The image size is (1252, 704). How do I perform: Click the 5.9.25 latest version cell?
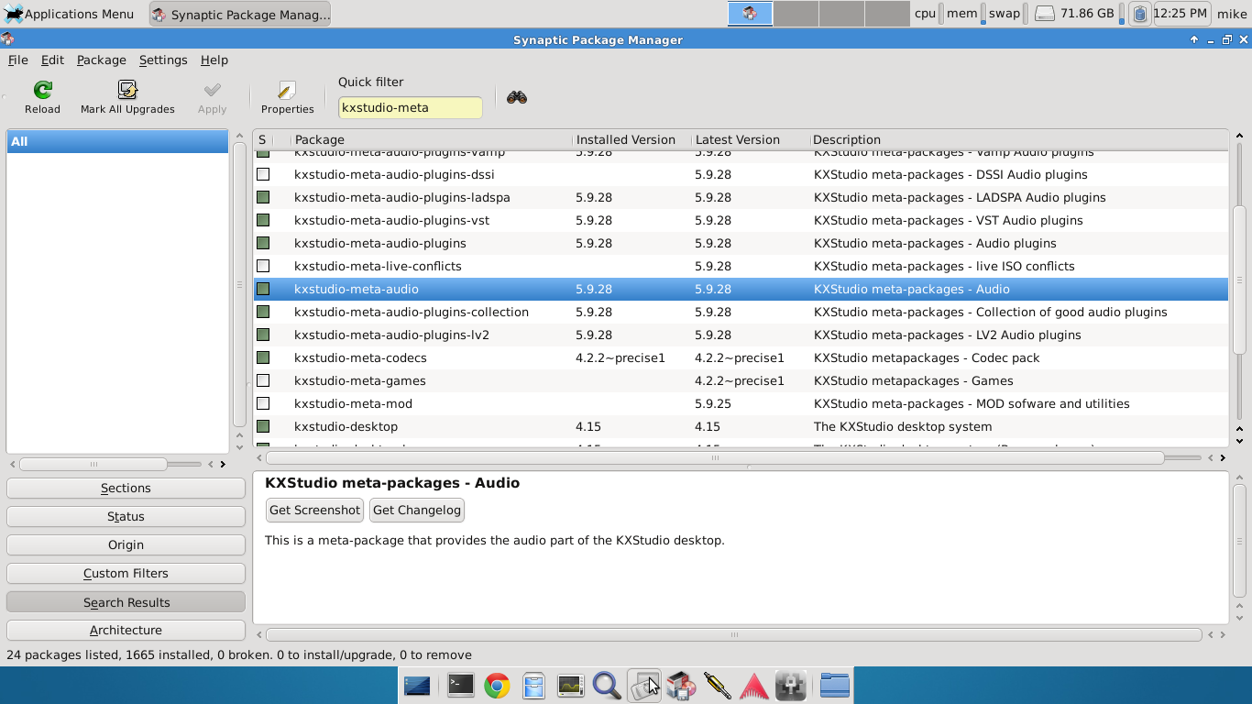(713, 403)
